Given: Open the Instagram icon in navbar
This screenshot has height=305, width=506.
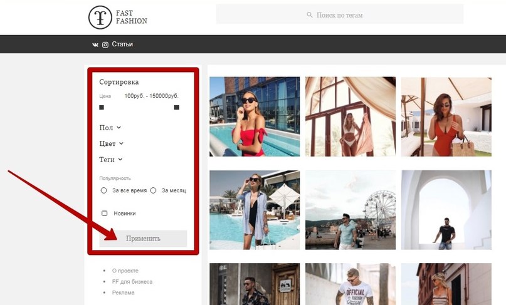Looking at the screenshot, I should click(105, 44).
